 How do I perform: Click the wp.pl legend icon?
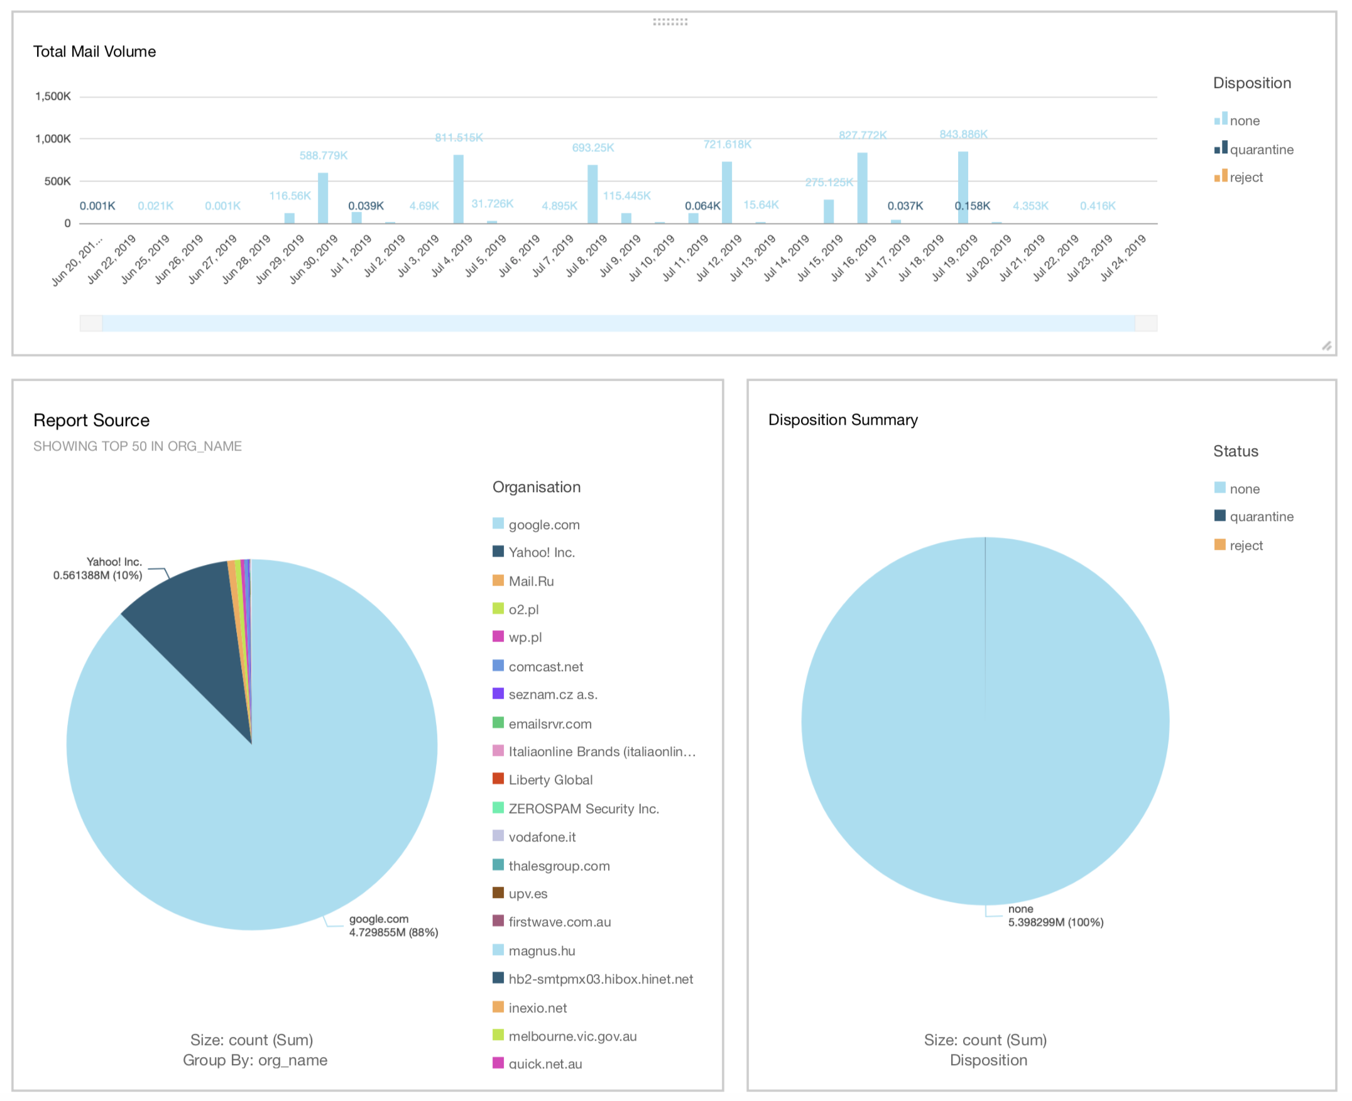click(498, 636)
